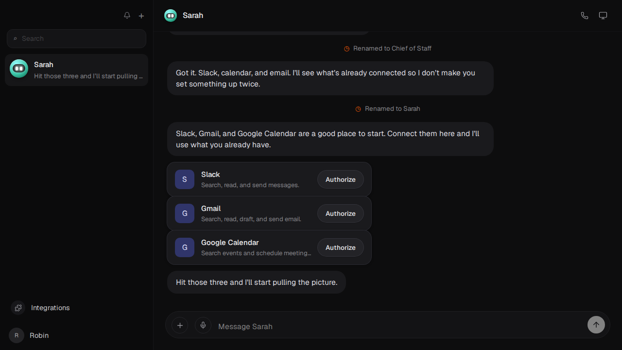Click the Google Calendar card title
The image size is (622, 350).
230,243
